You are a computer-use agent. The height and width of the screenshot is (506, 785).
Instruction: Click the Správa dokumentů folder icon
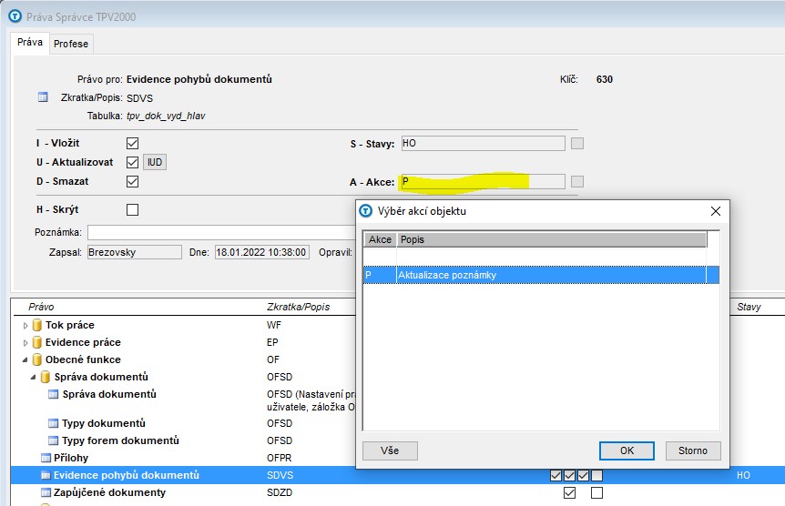pyautogui.click(x=45, y=377)
